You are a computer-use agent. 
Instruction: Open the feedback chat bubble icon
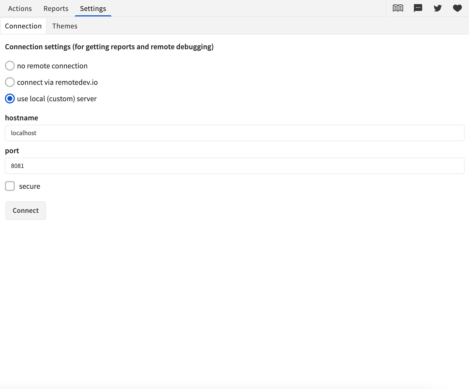[417, 8]
